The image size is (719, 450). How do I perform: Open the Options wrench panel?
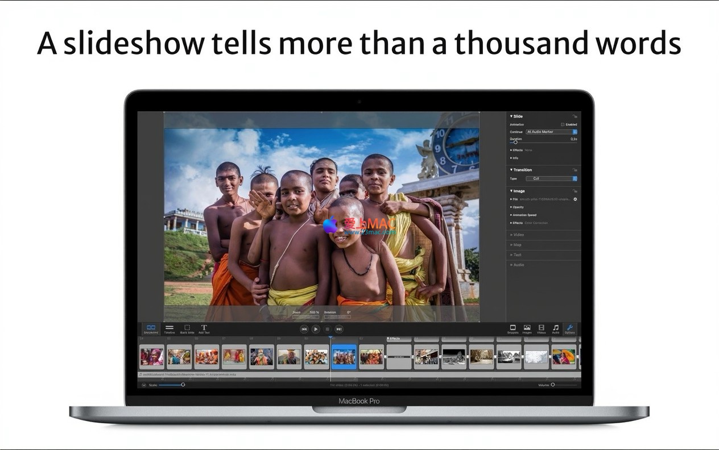coord(569,329)
